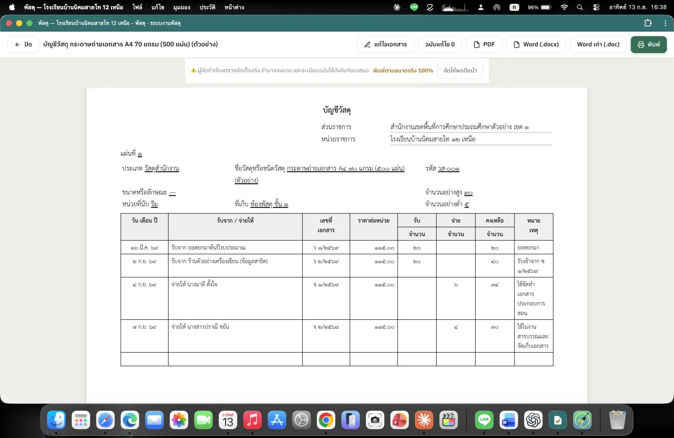Image resolution: width=674 pixels, height=438 pixels.
Task: Open the Apple menu
Action: 12,7
